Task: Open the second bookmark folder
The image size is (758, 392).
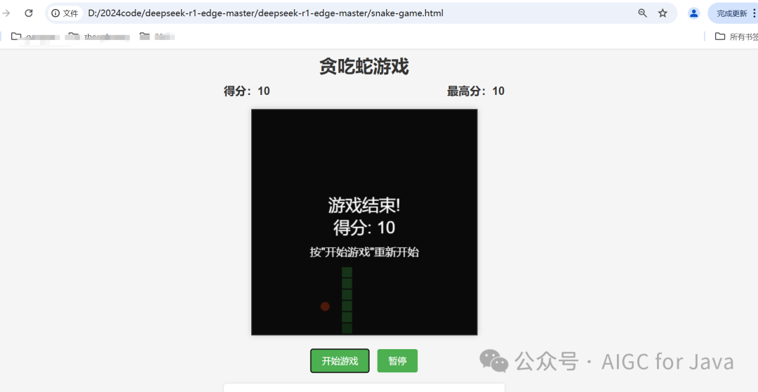Action: [x=99, y=37]
